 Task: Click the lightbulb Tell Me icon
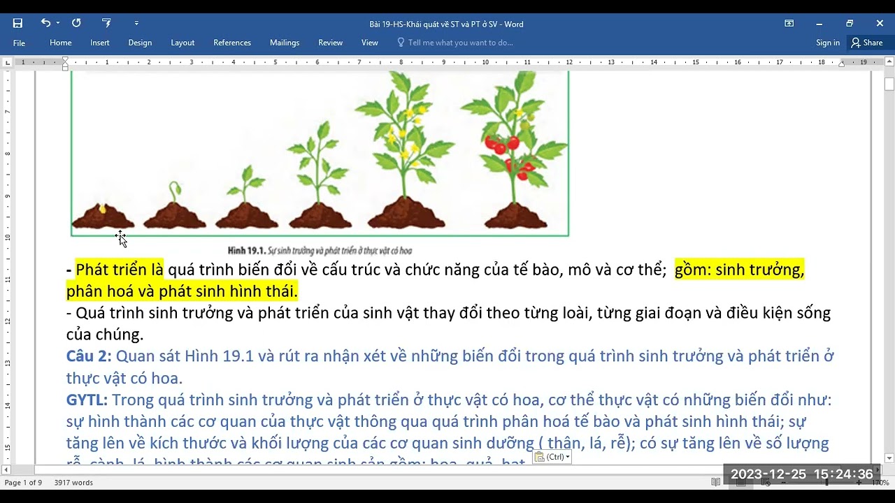[x=401, y=43]
